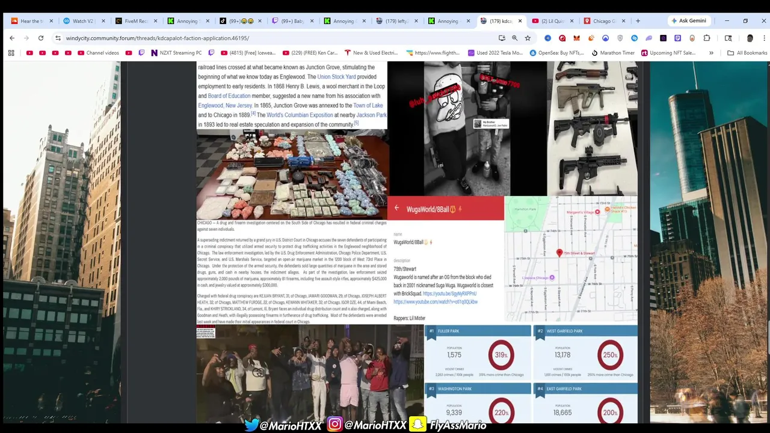Follow the Union Stock Yard link

(x=336, y=77)
